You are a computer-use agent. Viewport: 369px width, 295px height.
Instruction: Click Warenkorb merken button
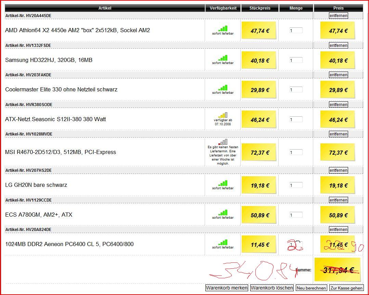(x=227, y=288)
